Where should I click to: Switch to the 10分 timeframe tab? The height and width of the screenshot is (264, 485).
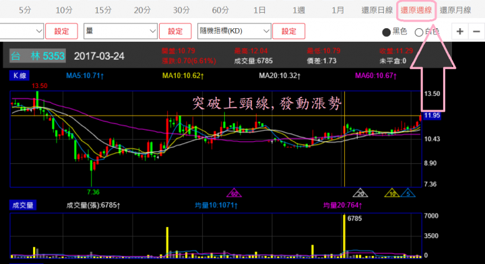[64, 10]
